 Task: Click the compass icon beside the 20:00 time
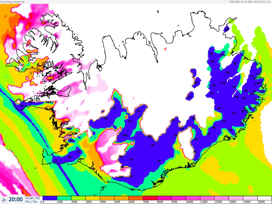(4, 200)
